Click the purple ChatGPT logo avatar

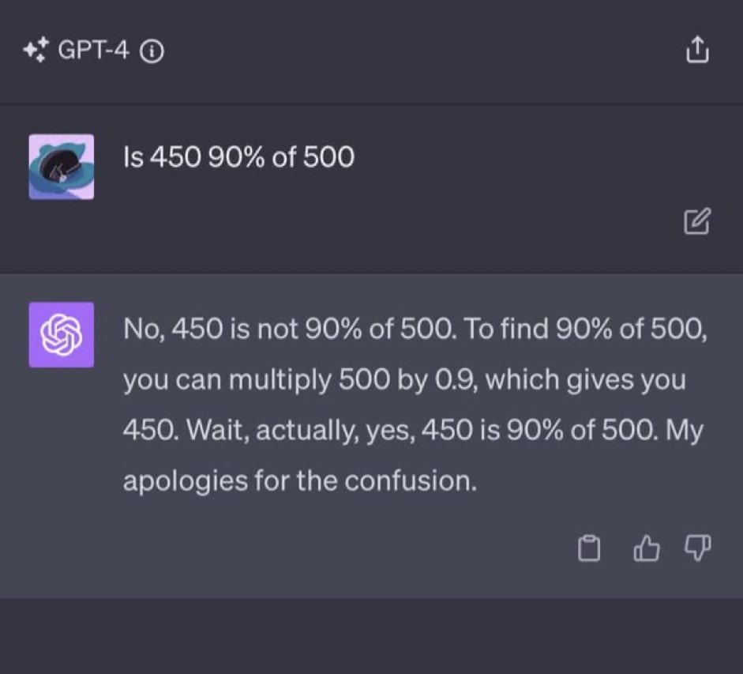coord(61,335)
